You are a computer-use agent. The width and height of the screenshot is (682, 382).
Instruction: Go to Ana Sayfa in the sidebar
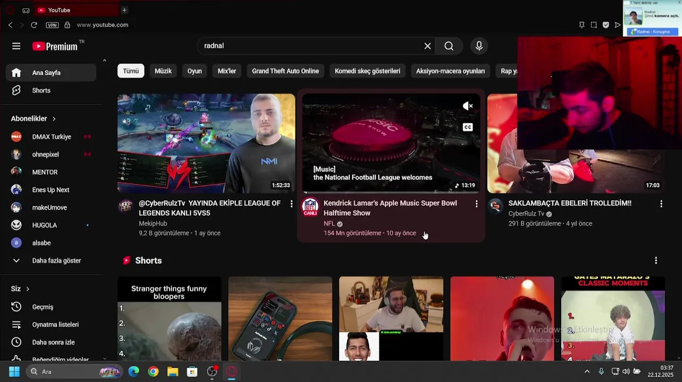pyautogui.click(x=51, y=73)
